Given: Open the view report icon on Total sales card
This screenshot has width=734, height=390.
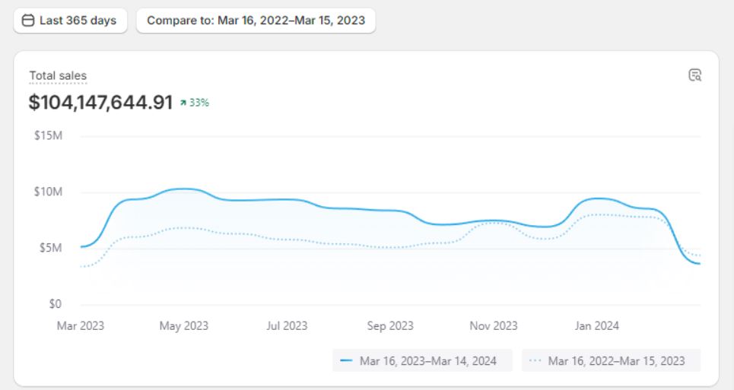Looking at the screenshot, I should pyautogui.click(x=694, y=75).
